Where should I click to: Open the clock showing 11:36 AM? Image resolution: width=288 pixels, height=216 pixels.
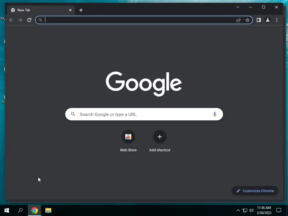click(264, 210)
